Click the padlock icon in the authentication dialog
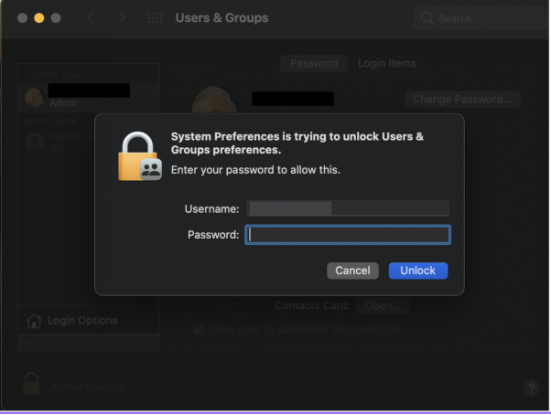The height and width of the screenshot is (415, 551). pos(139,155)
